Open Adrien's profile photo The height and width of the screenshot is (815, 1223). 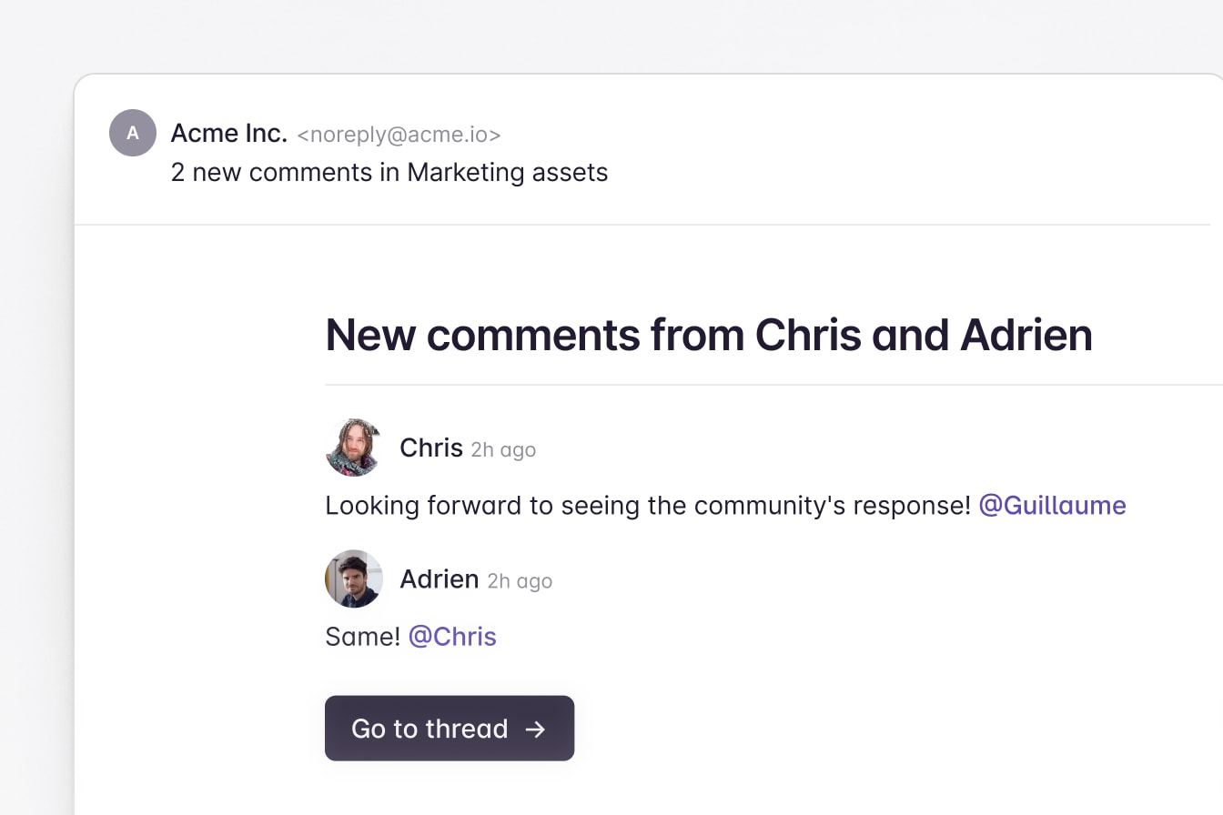(x=353, y=579)
